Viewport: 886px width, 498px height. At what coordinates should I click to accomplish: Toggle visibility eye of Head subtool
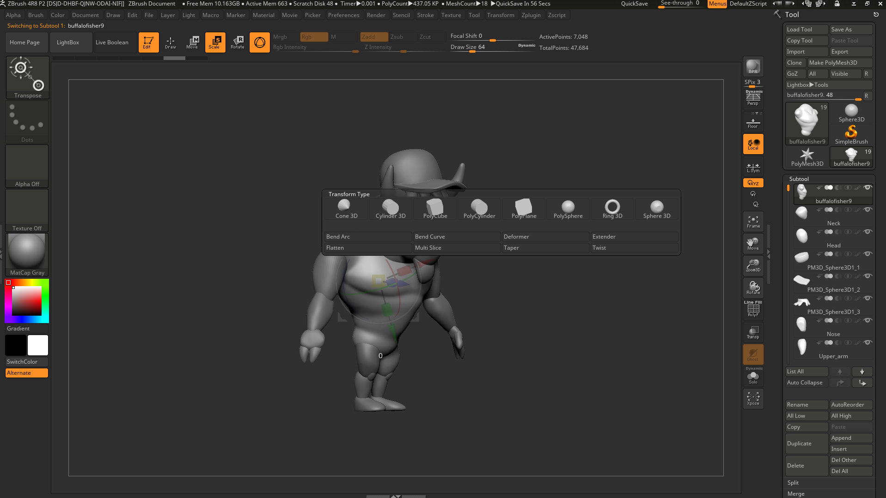[x=868, y=232]
